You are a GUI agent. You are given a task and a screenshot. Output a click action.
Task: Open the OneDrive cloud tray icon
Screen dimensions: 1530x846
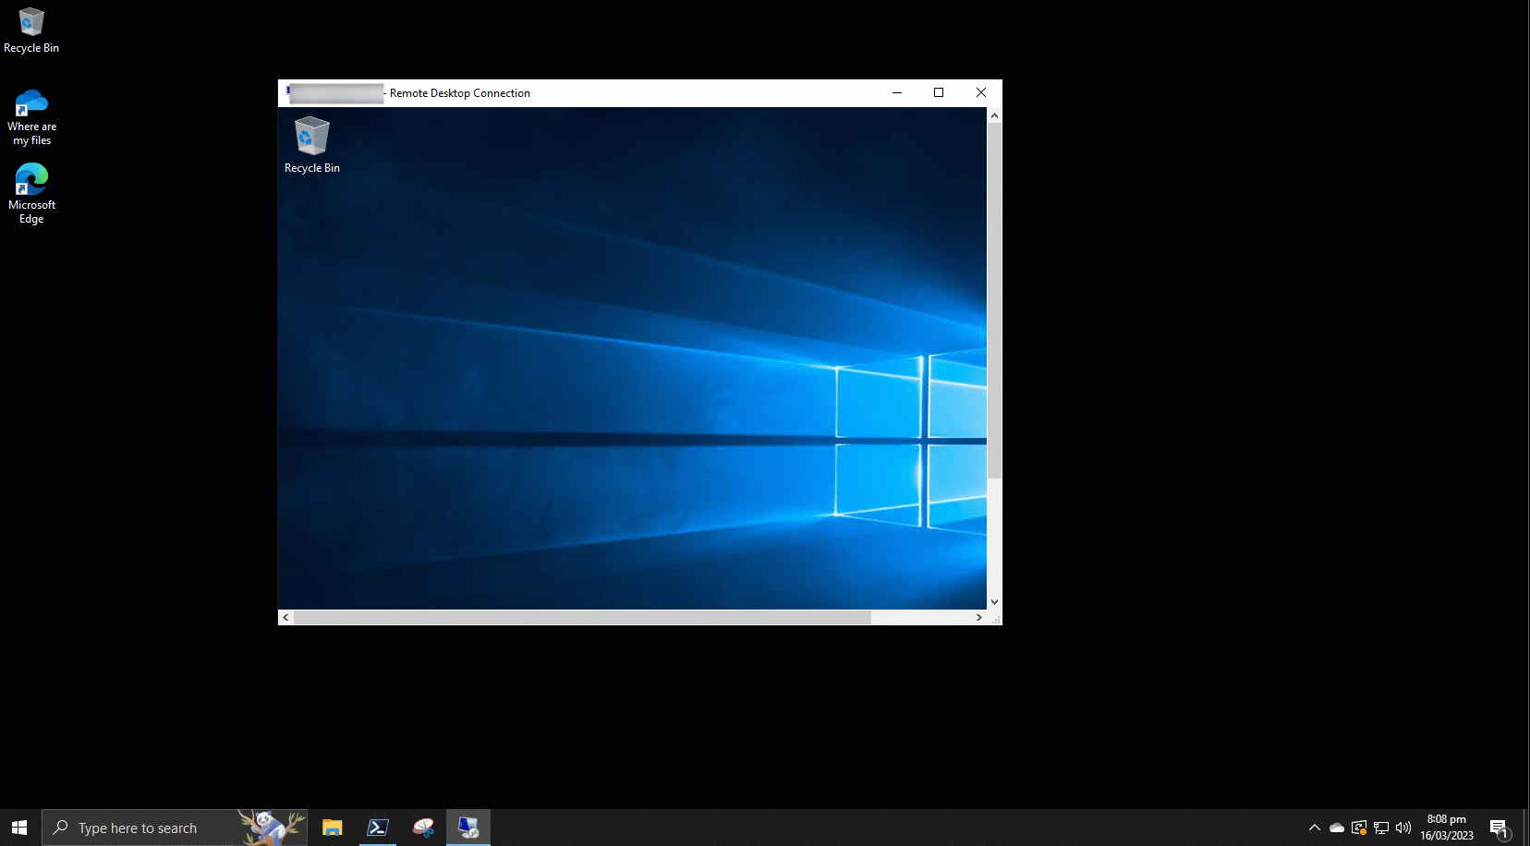pyautogui.click(x=1336, y=828)
